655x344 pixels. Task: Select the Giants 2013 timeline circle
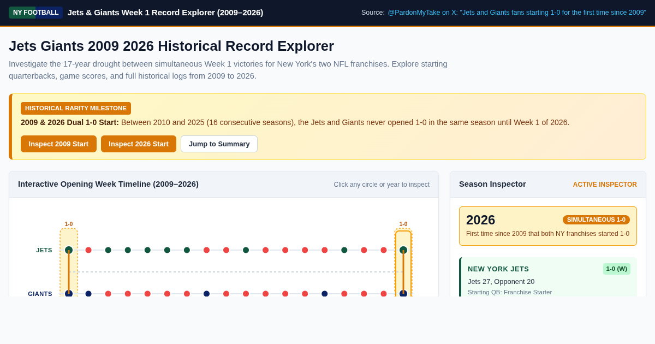147,294
